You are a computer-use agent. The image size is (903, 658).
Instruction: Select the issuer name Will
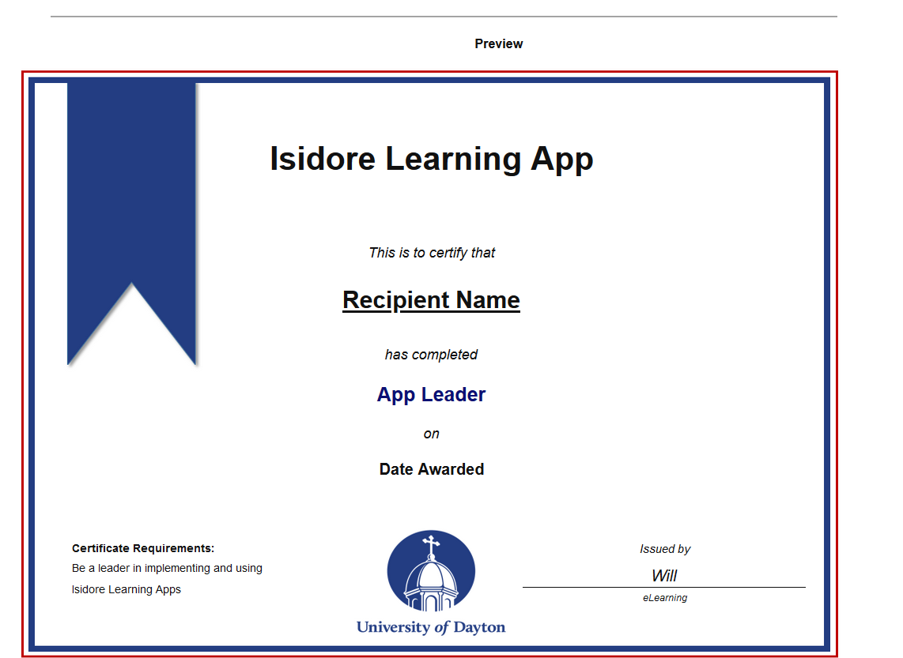(x=664, y=576)
